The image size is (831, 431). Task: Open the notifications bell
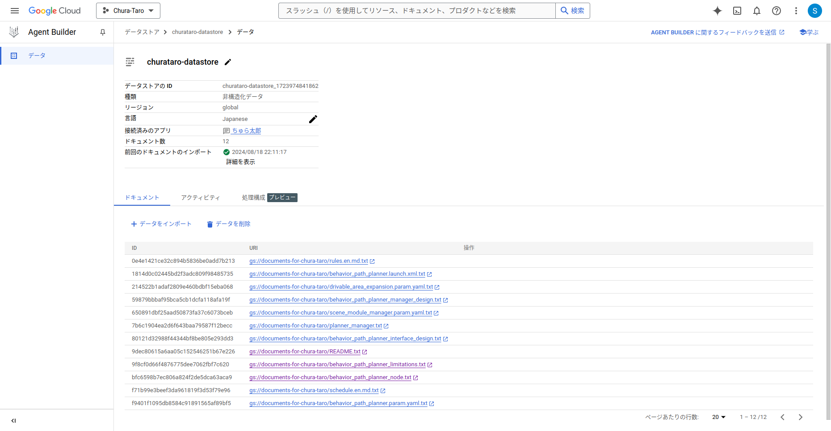tap(757, 11)
